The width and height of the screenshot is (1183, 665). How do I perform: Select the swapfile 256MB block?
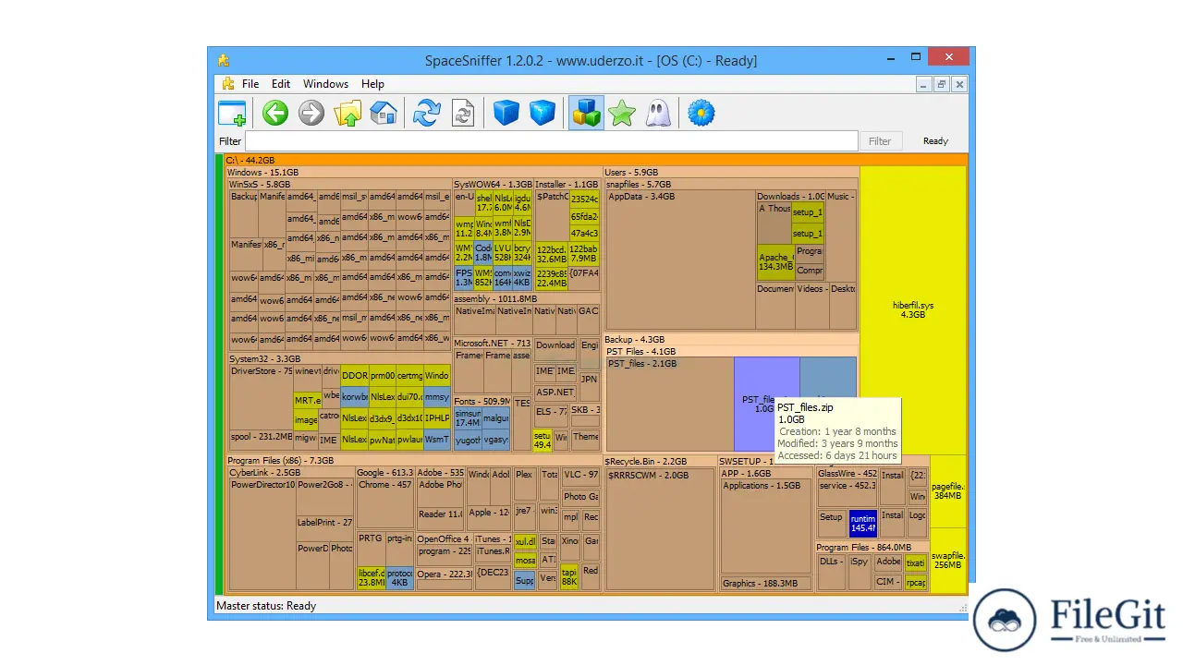(x=948, y=561)
